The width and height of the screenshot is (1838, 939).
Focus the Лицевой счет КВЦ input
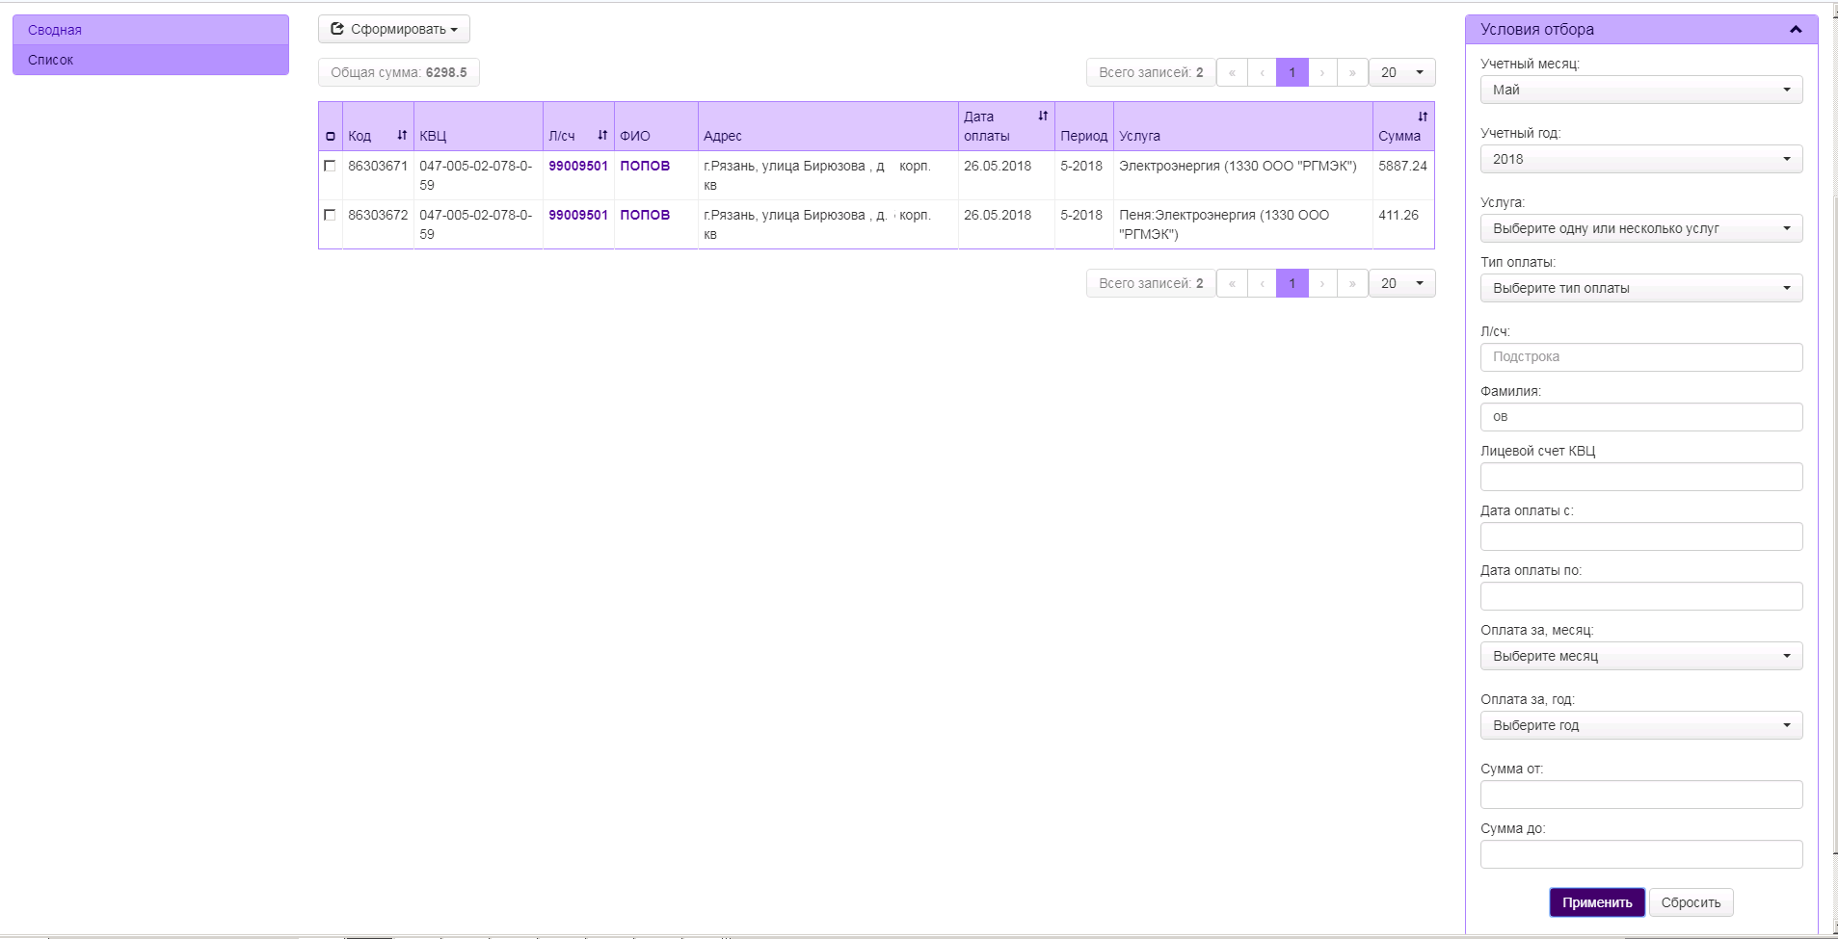coord(1641,477)
